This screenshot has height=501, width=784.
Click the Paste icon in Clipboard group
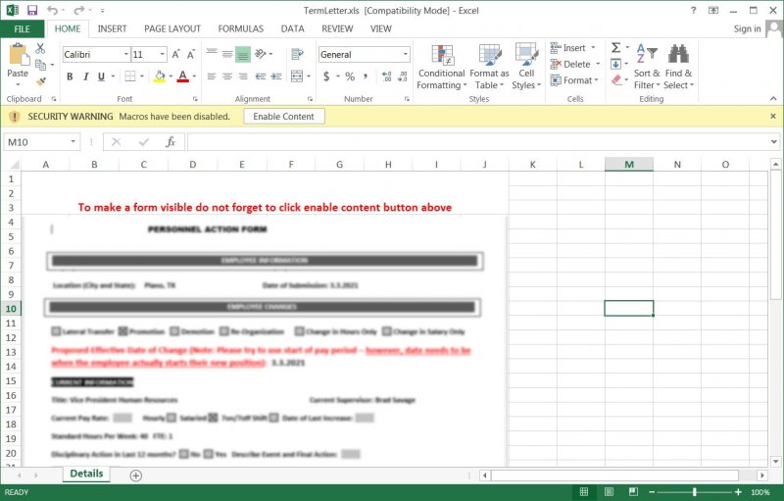tap(18, 56)
